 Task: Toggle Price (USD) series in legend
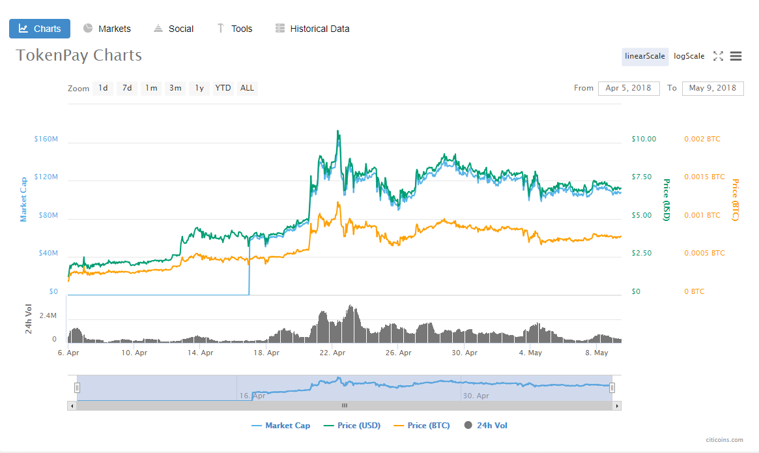pyautogui.click(x=352, y=426)
